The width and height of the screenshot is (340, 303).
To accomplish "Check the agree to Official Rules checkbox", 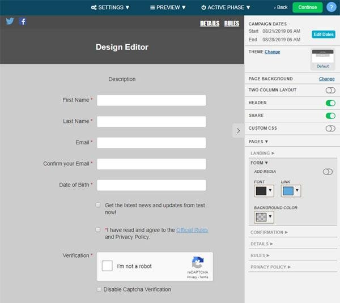I will [x=98, y=229].
